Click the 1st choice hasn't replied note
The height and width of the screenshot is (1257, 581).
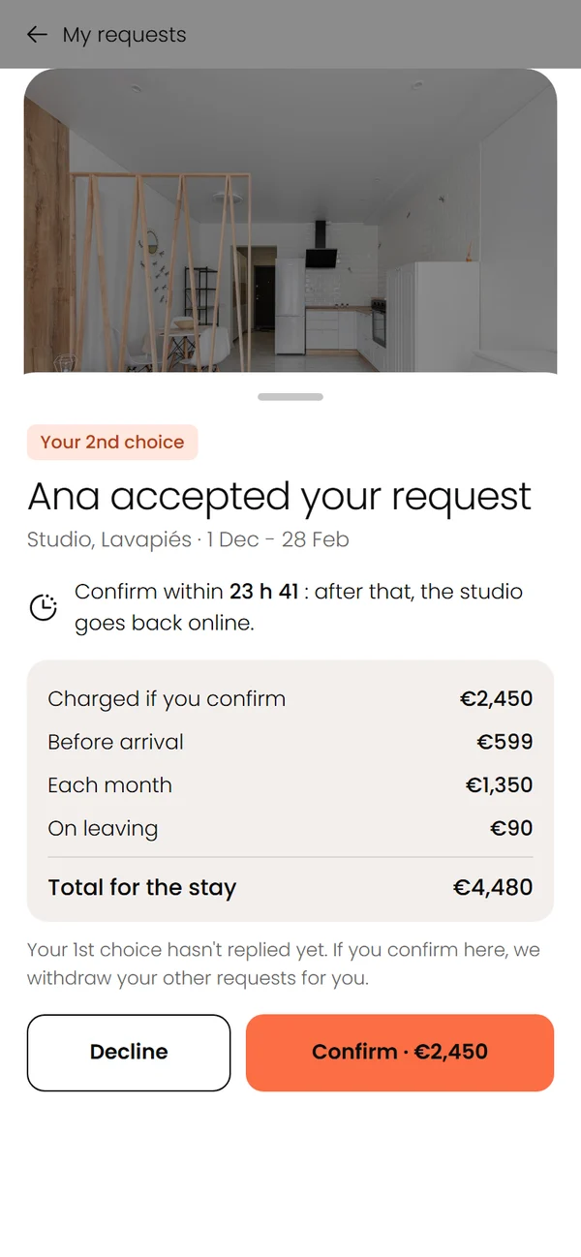click(283, 964)
